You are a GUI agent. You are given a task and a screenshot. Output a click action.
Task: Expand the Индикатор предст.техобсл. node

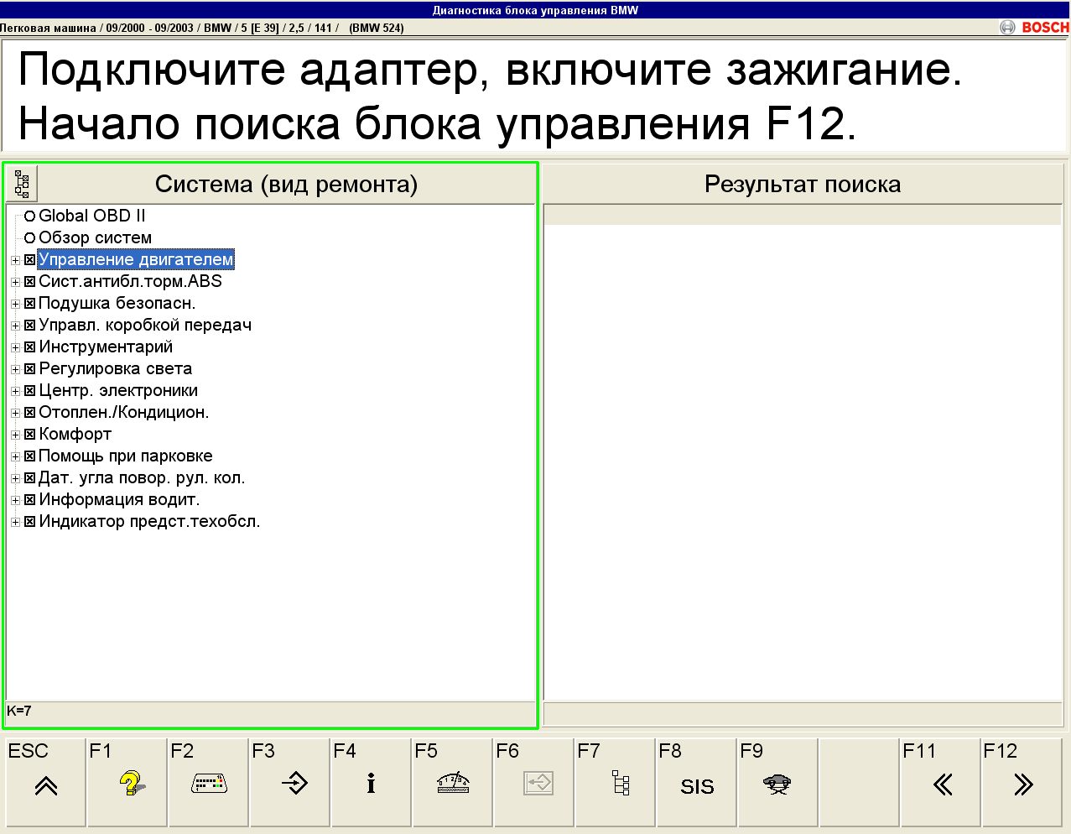point(15,522)
